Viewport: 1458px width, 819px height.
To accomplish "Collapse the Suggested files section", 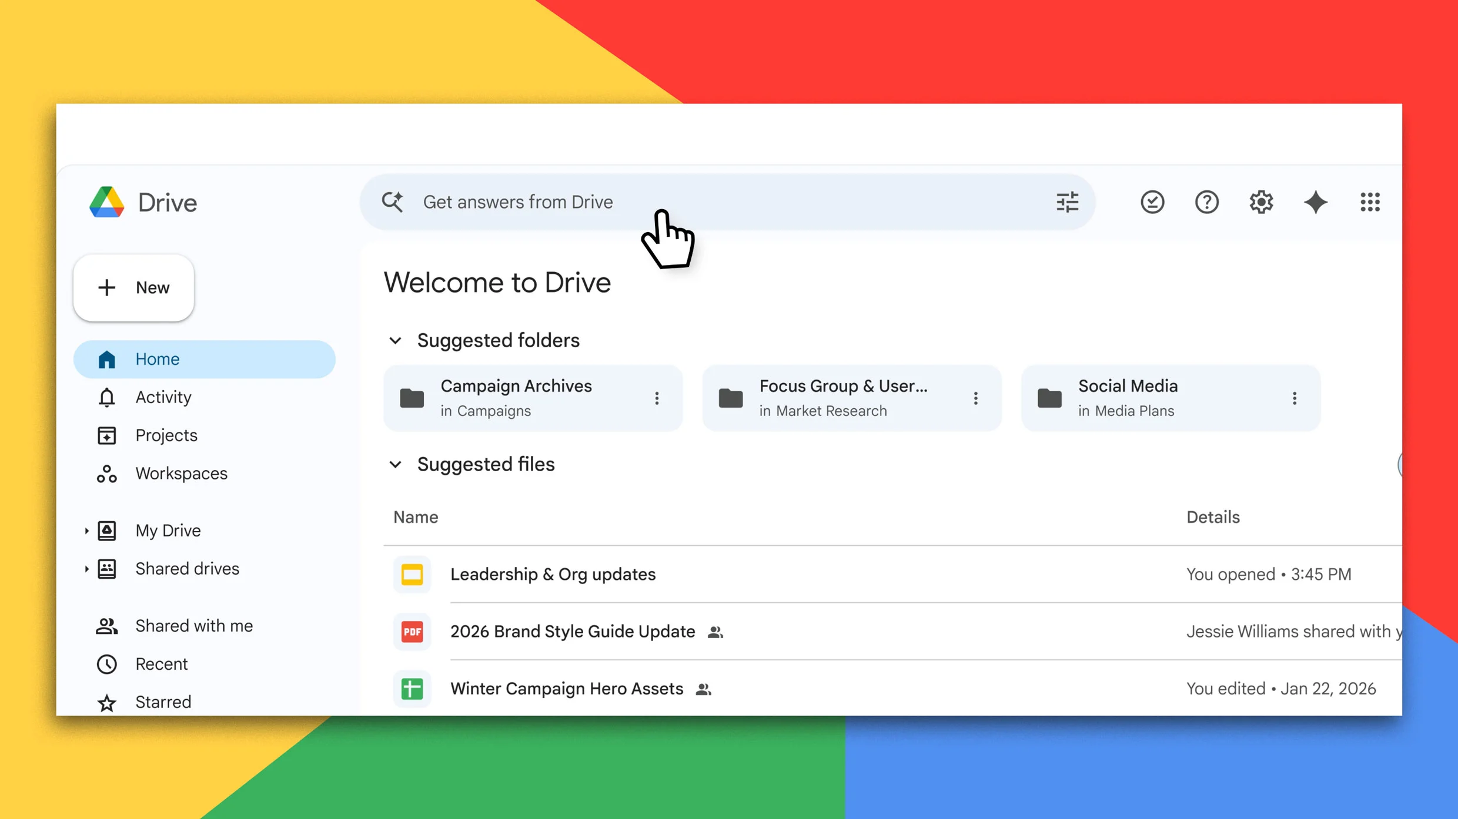I will (x=395, y=464).
